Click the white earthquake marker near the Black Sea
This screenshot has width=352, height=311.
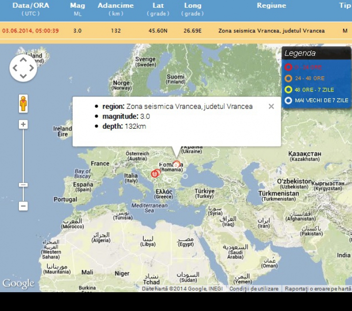pyautogui.click(x=185, y=176)
